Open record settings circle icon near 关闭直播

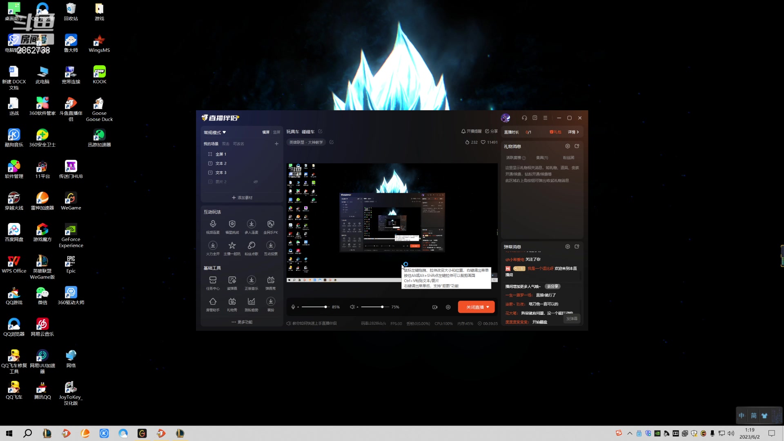448,307
